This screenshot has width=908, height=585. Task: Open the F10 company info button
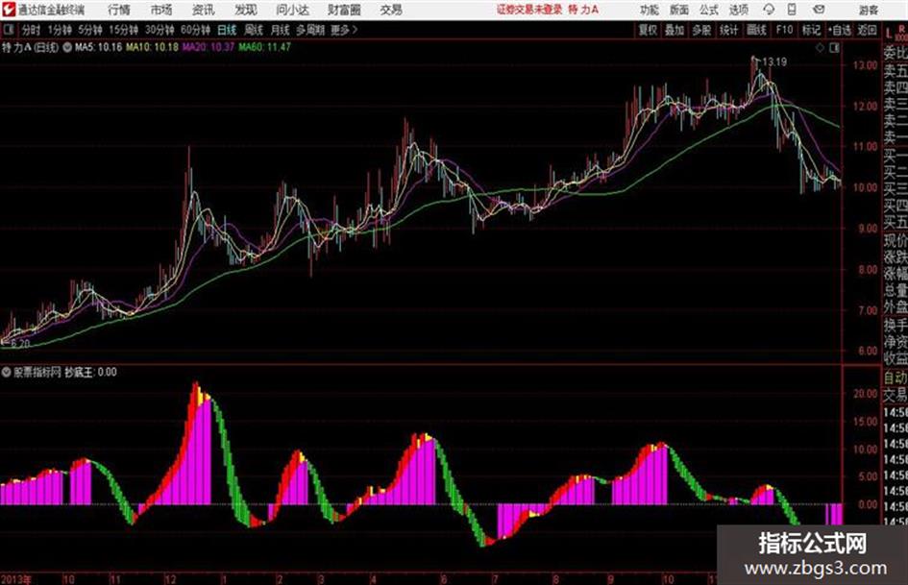coord(784,30)
